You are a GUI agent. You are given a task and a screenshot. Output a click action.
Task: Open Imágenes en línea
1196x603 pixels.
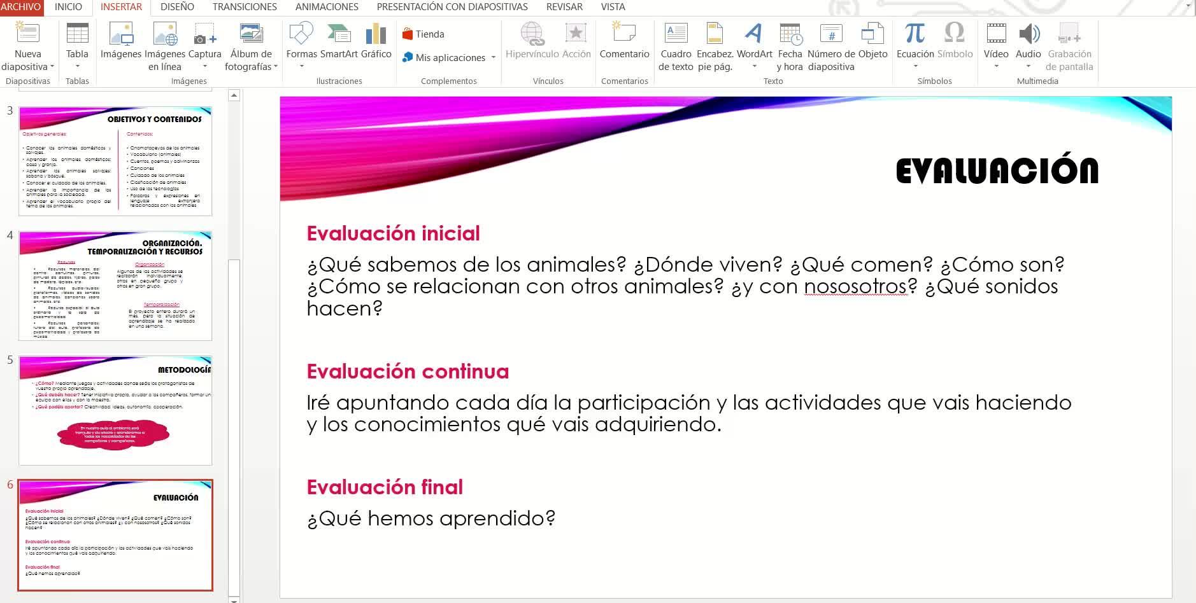(165, 33)
